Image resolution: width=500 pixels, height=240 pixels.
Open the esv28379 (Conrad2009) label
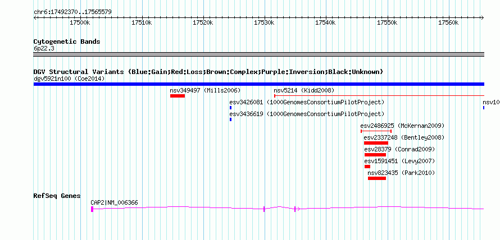pos(399,149)
